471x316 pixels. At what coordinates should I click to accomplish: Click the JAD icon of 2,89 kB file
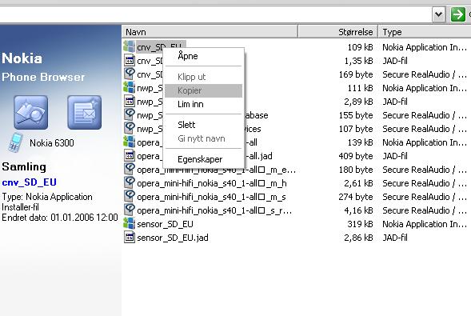[x=130, y=101]
